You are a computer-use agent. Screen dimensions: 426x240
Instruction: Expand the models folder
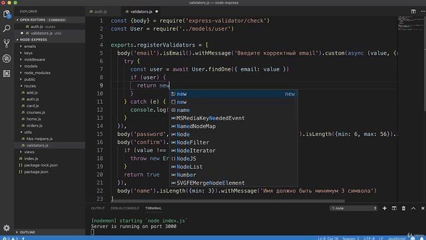(50, 66)
